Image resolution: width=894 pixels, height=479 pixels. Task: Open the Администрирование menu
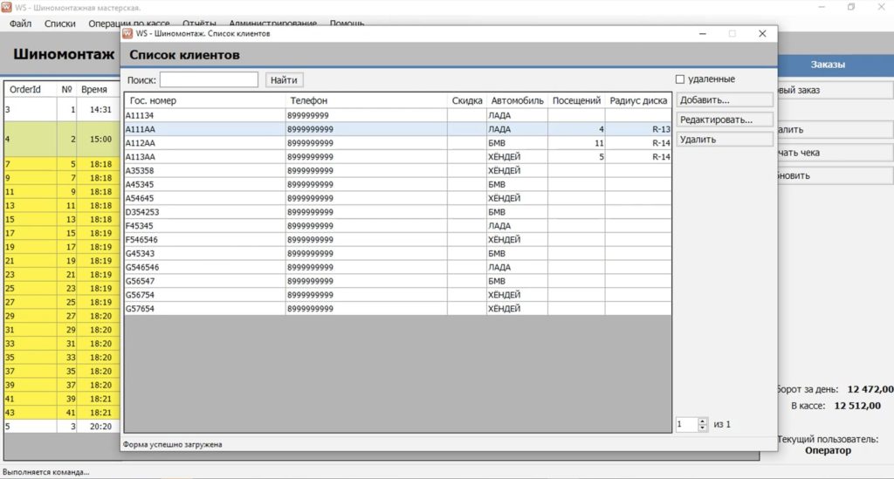point(272,24)
